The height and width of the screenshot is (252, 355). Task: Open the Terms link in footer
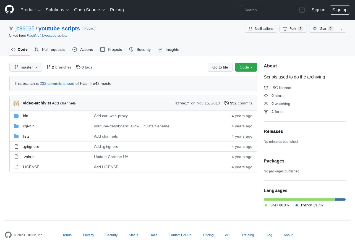tap(67, 235)
